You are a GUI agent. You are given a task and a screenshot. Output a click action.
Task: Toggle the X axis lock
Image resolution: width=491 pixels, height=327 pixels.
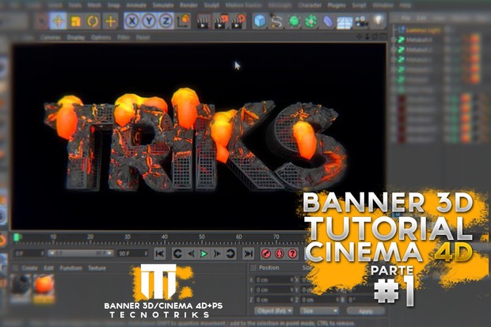(x=132, y=21)
